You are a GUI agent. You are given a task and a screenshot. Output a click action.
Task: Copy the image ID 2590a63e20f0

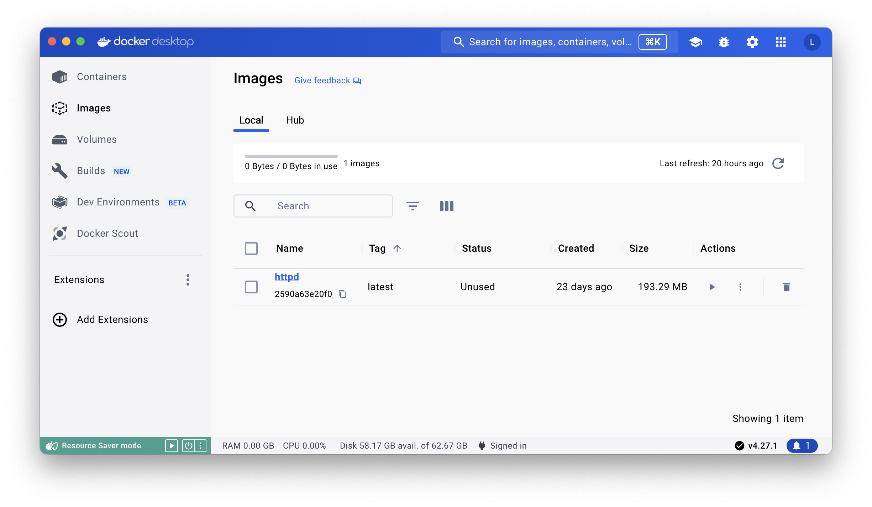pos(342,294)
